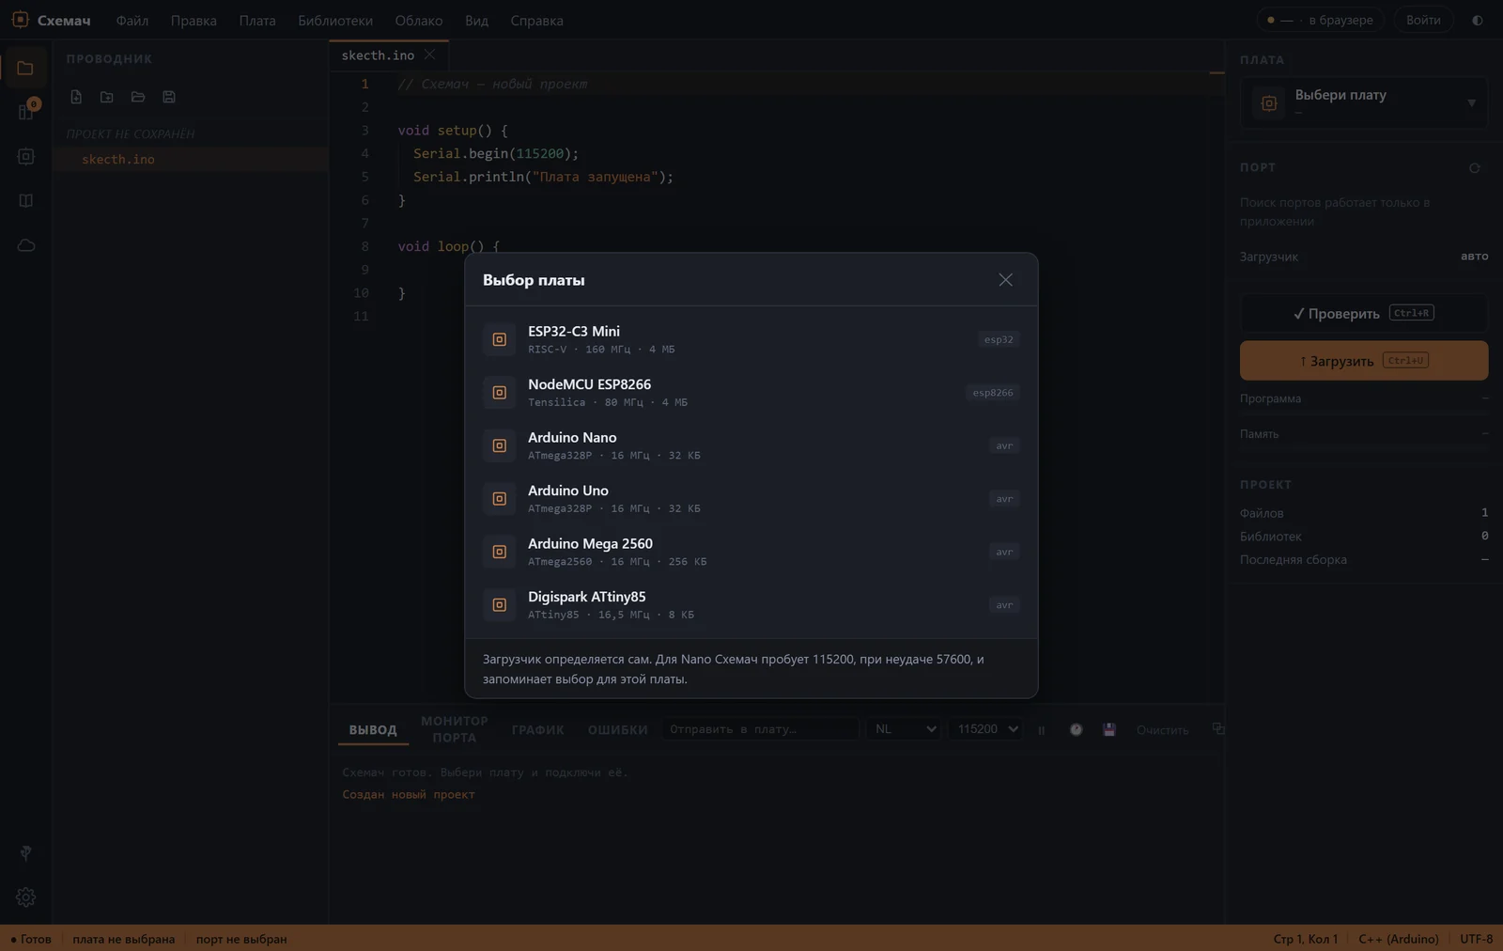Close the skecth.ino editor tab

click(x=429, y=55)
